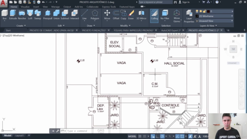The height and width of the screenshot is (139, 247).
Task: Toggle the Culling selection button
Action: point(154,16)
